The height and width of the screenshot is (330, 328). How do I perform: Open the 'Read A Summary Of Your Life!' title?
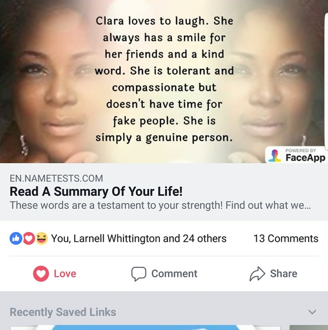[x=96, y=191]
